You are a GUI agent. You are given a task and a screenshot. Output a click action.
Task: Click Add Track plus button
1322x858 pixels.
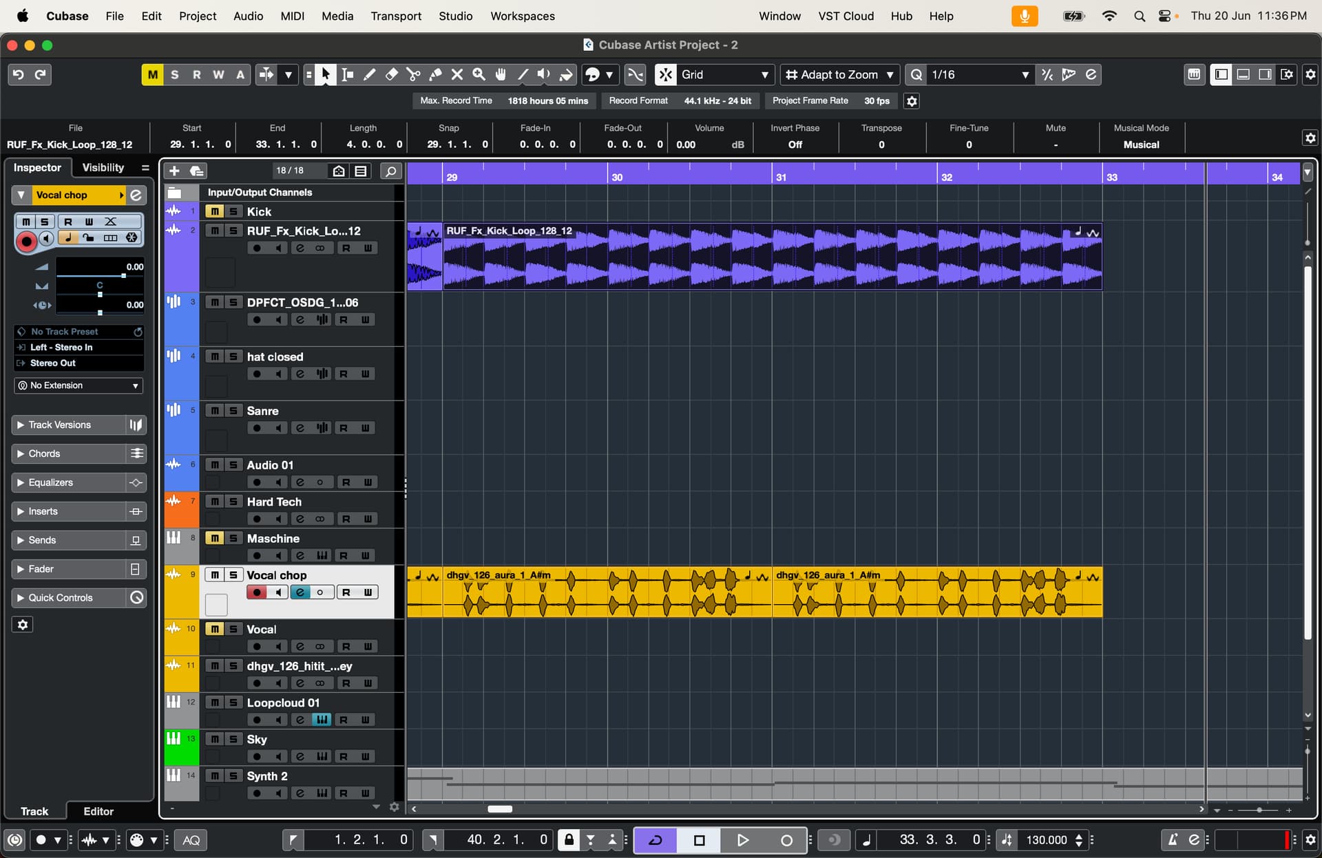pos(174,171)
